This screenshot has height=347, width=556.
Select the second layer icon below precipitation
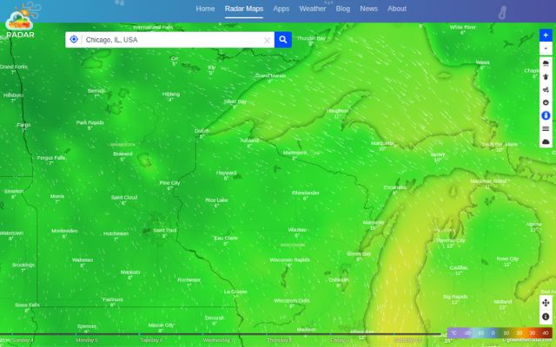coord(546,76)
